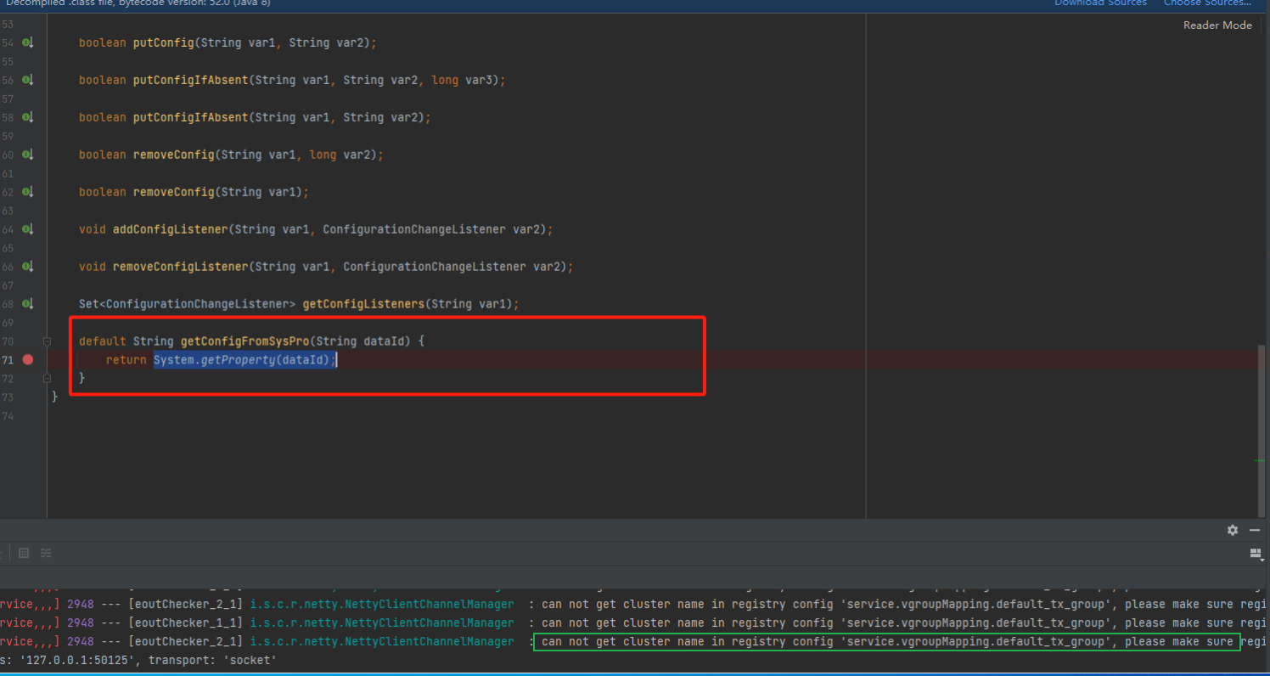Remove the breakpoint on line 71
This screenshot has height=676, width=1270.
pyautogui.click(x=28, y=360)
